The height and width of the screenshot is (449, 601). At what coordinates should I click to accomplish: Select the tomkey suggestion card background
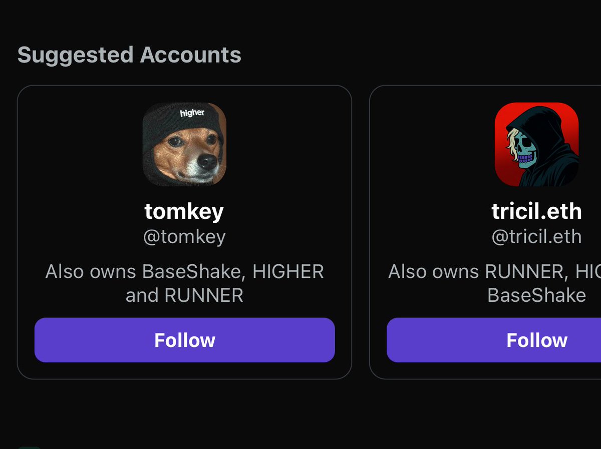(184, 232)
